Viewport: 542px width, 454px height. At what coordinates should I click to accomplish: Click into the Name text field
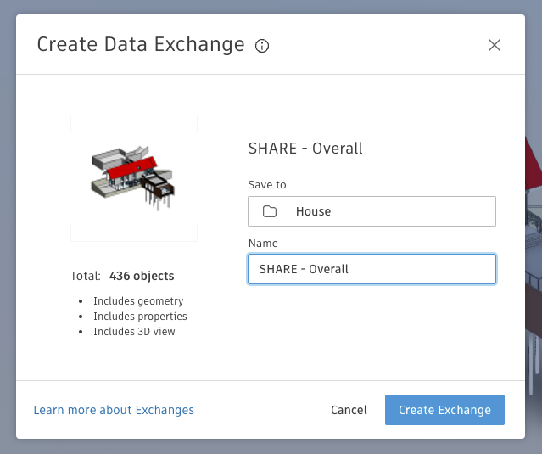coord(372,269)
